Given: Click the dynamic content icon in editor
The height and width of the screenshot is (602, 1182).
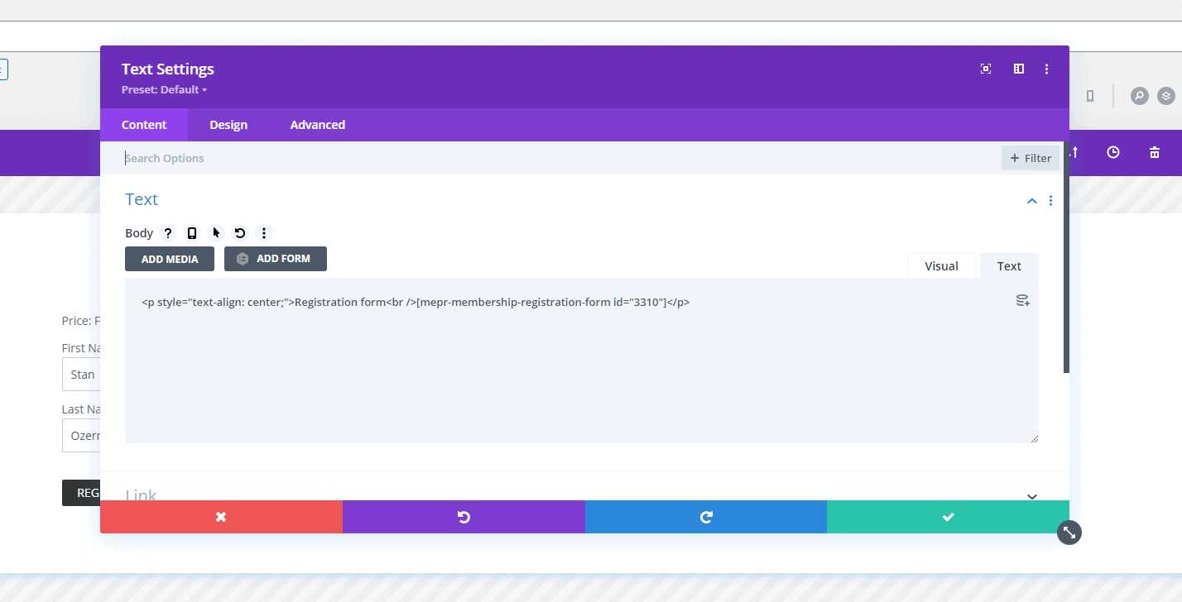Looking at the screenshot, I should pos(1022,300).
